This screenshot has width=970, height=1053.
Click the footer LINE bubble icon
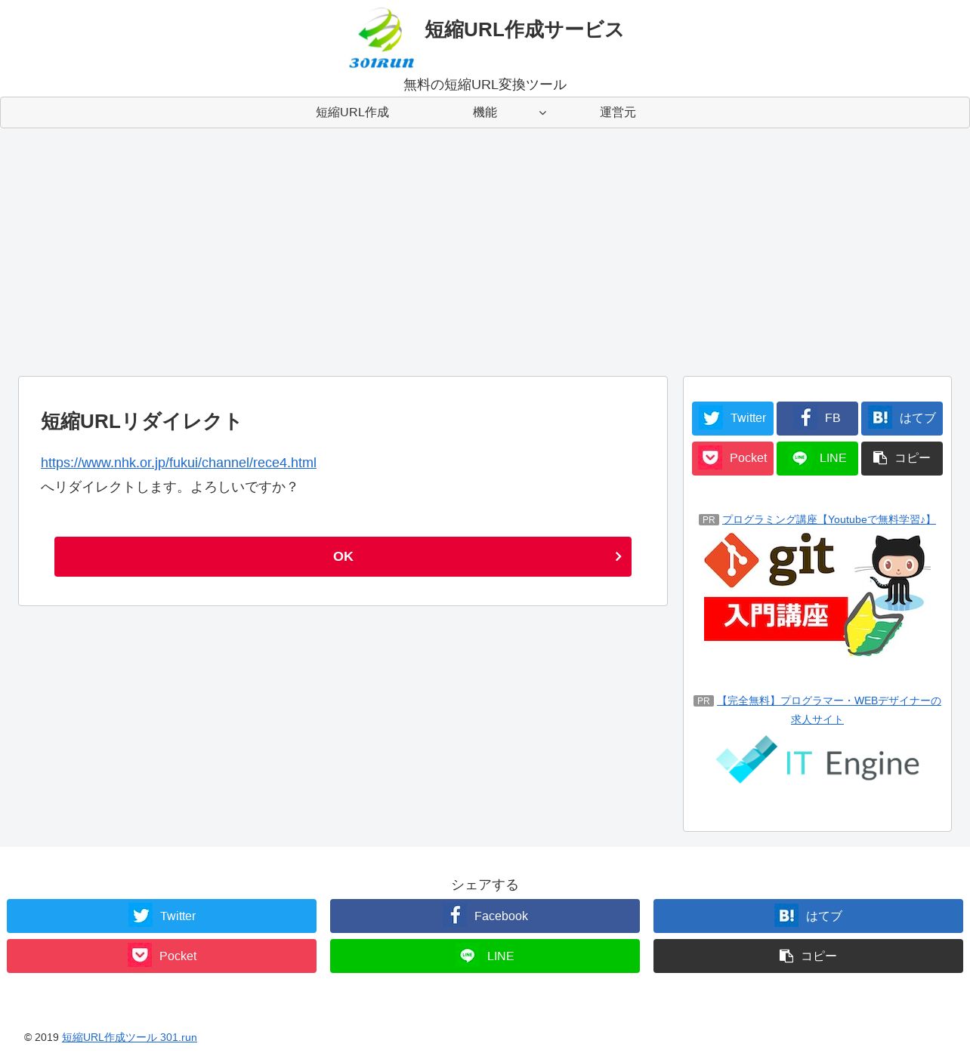pos(468,956)
